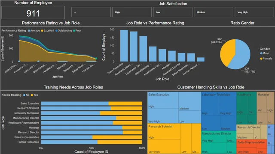Click Research Scientist 'No' training bar segment

76,108
